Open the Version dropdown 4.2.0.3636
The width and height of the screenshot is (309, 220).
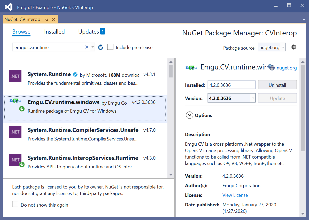coord(231,98)
